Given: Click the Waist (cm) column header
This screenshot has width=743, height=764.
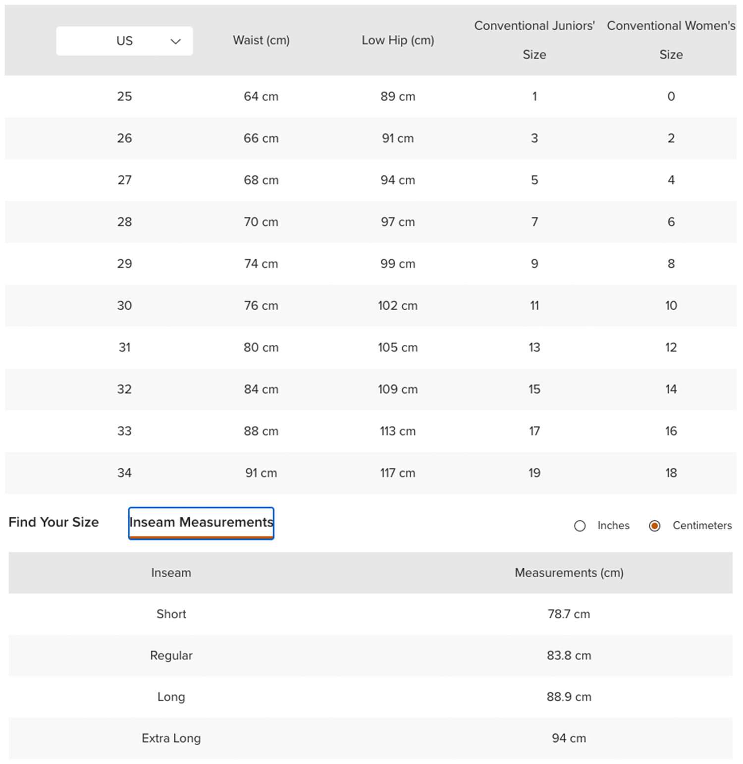Looking at the screenshot, I should point(261,40).
